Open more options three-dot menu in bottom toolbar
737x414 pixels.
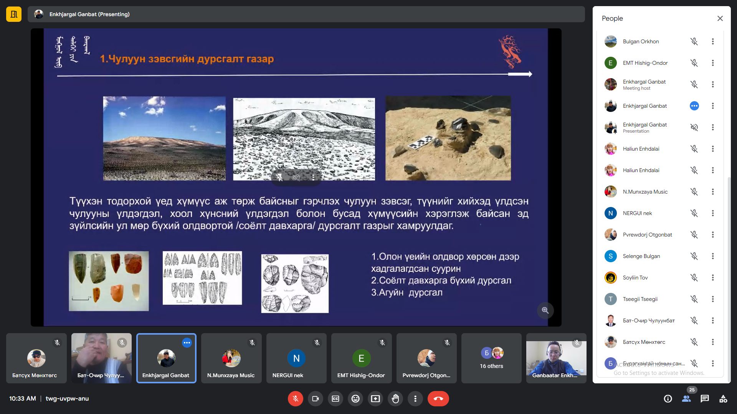click(x=415, y=399)
